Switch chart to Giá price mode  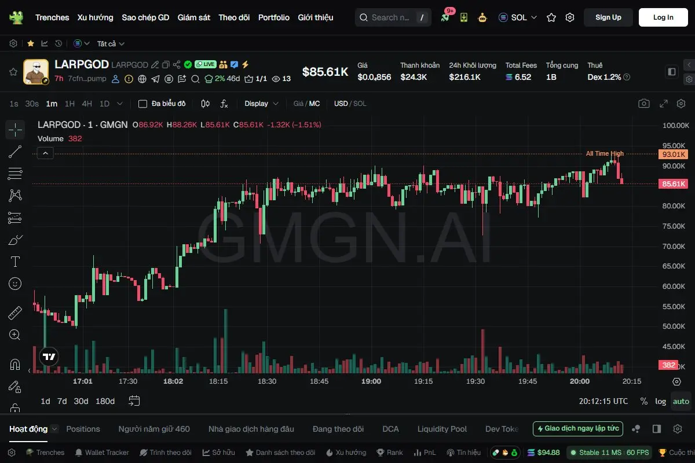click(298, 104)
